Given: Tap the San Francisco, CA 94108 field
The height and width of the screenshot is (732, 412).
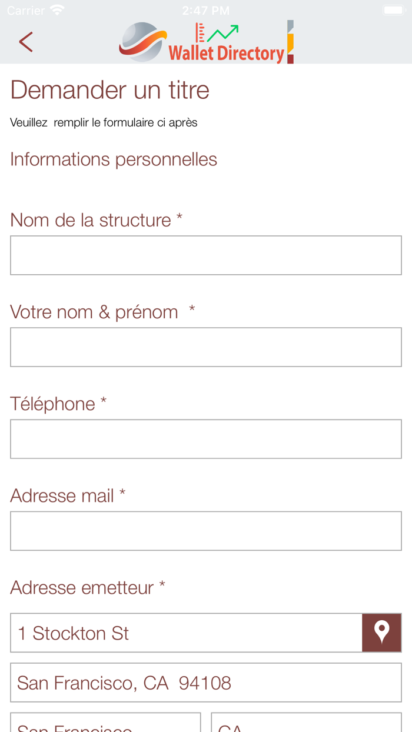Looking at the screenshot, I should click(x=205, y=682).
